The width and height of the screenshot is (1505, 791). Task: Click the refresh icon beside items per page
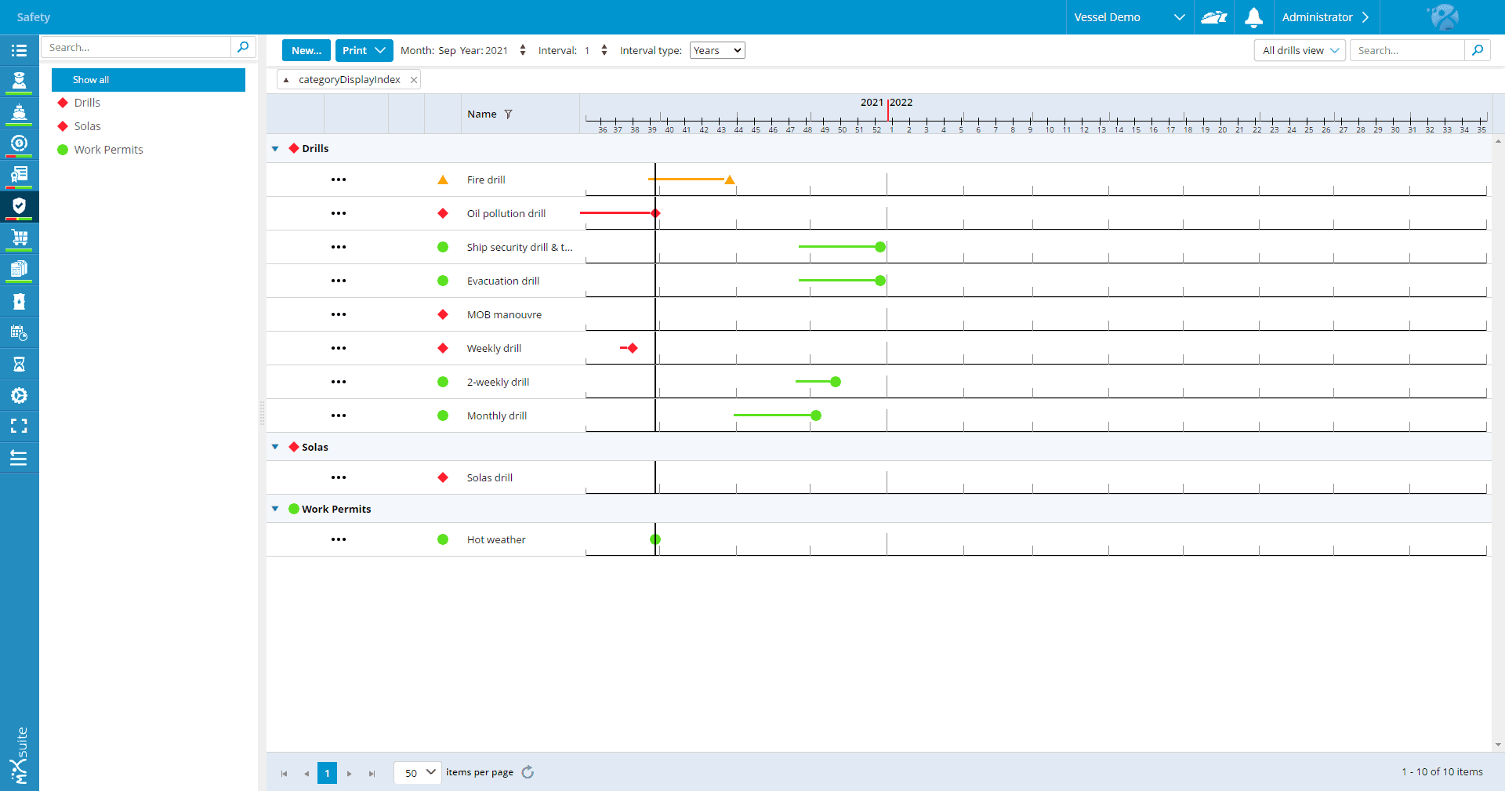tap(528, 772)
